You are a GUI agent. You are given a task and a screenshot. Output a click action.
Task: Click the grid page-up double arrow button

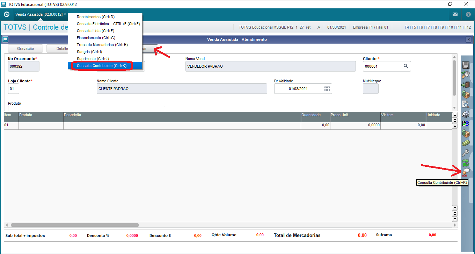point(455,120)
